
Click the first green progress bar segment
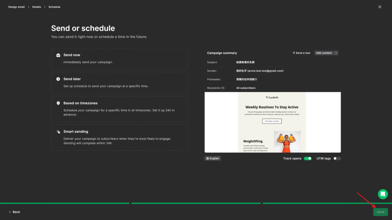point(64,203)
